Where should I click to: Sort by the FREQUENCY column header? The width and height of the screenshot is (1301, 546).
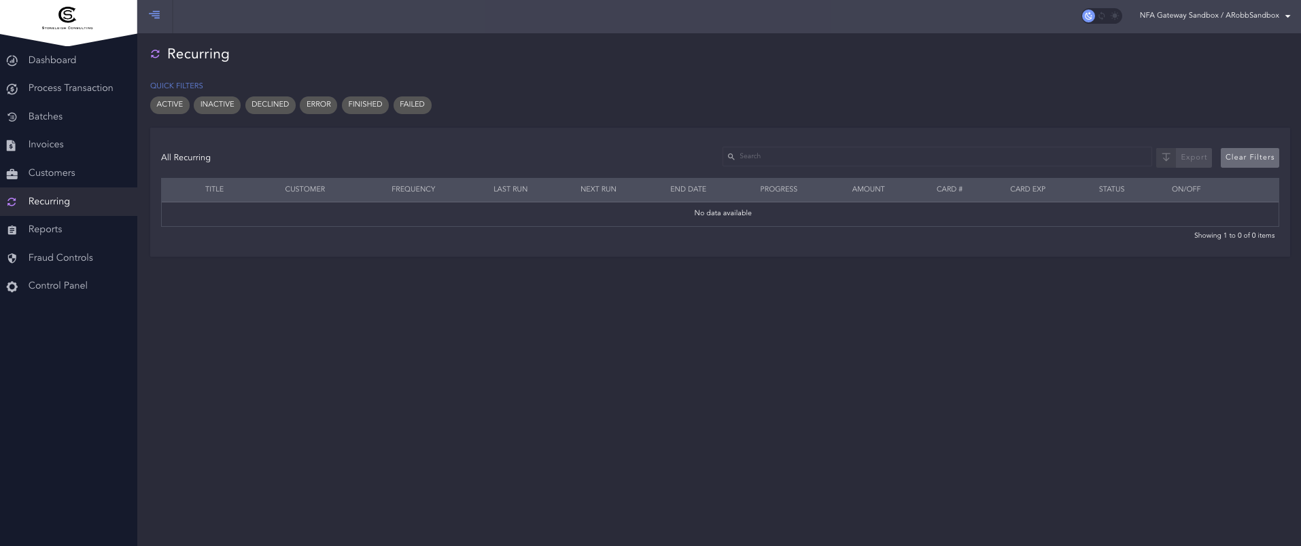pos(413,189)
